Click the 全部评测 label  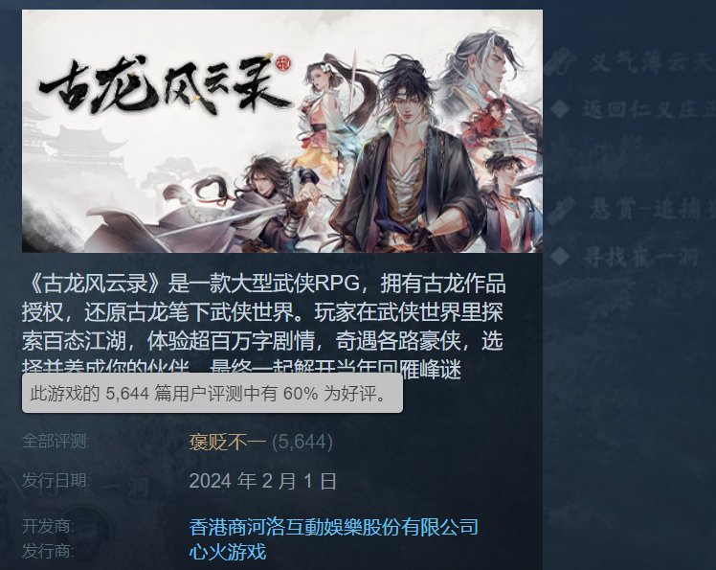pos(56,441)
